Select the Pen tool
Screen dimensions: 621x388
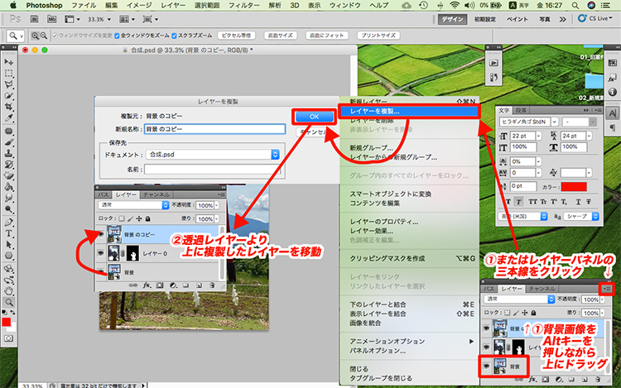pyautogui.click(x=8, y=222)
